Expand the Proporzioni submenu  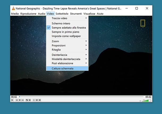67,46
